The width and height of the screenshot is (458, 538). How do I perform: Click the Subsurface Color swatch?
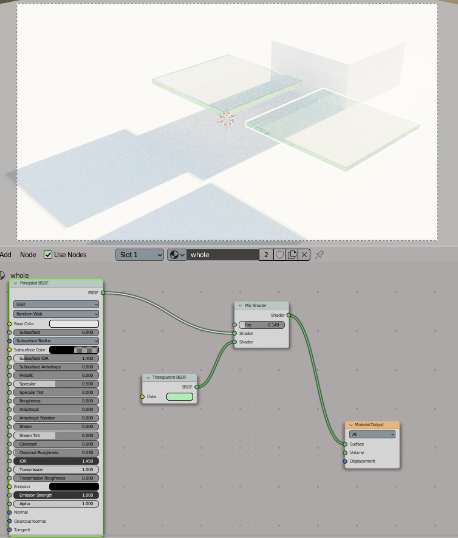tap(74, 350)
